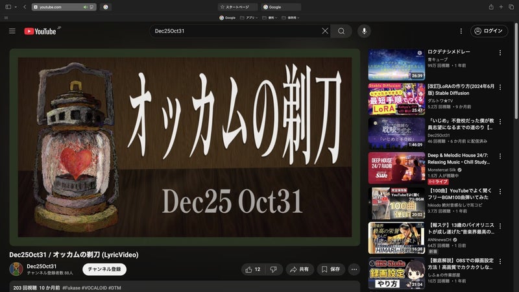Click the magnifier search button
The image size is (519, 292).
click(341, 31)
